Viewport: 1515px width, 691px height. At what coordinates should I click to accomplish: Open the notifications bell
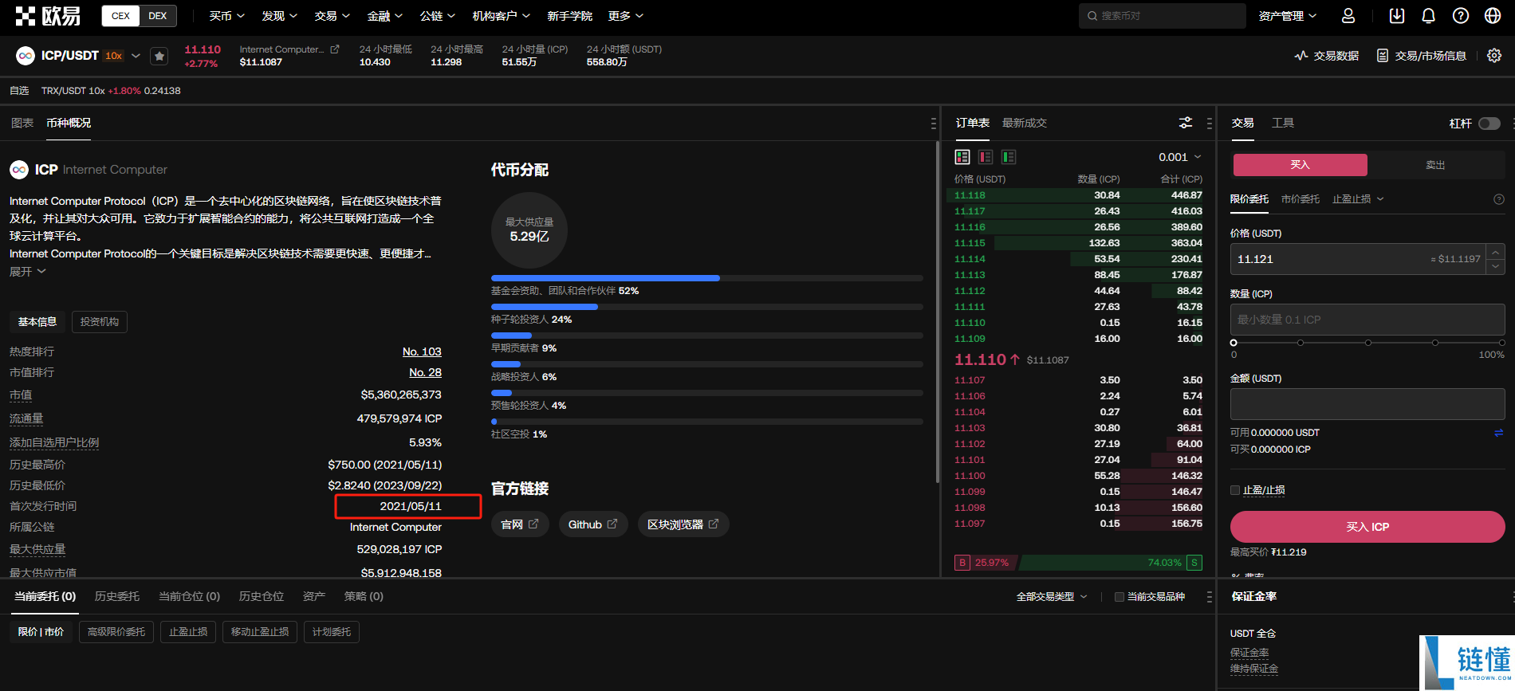(1429, 16)
